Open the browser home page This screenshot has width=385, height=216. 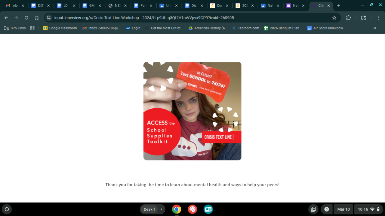click(x=37, y=18)
